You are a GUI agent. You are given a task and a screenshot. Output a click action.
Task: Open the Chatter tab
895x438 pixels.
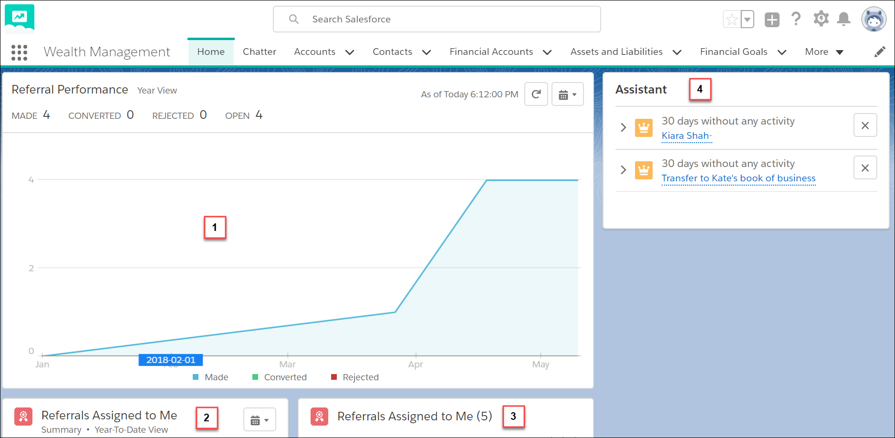click(x=260, y=52)
